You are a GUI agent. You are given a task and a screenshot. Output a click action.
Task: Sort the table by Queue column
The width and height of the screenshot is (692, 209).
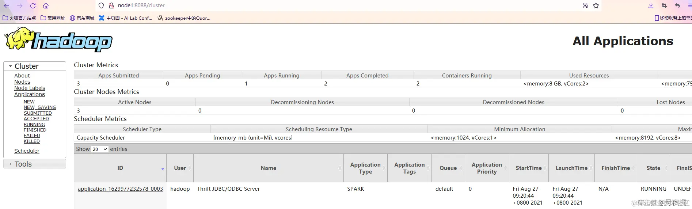[448, 168]
